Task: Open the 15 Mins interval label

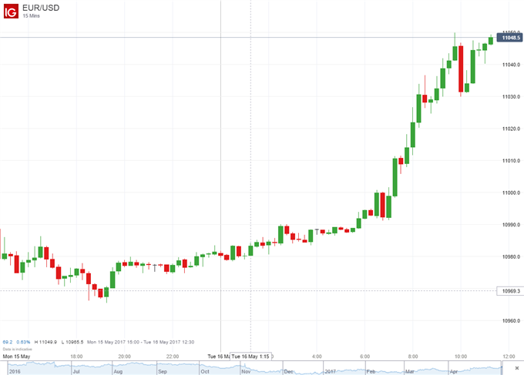Action: click(31, 15)
